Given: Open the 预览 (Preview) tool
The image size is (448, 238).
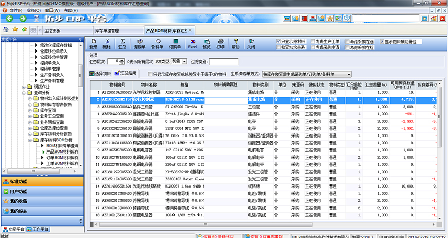Looking at the screenshot, I should coord(206,43).
